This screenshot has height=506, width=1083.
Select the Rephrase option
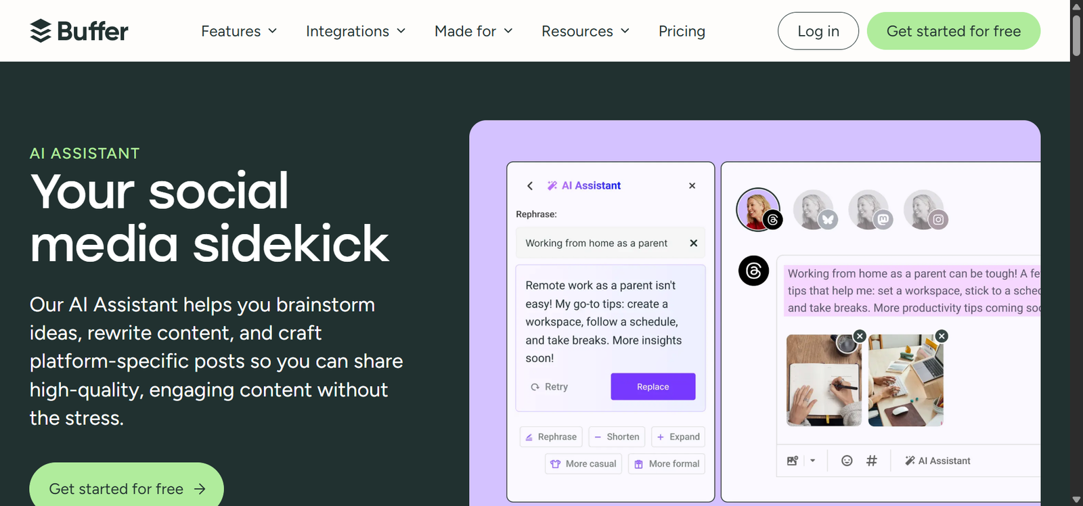tap(551, 437)
